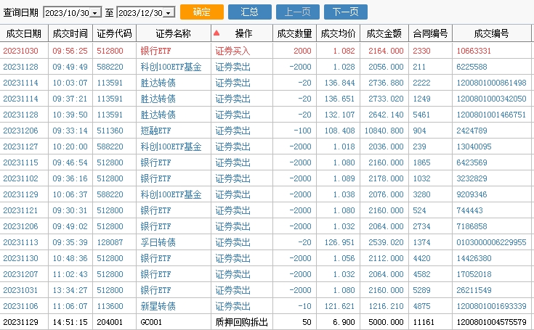Sort by the 成交日期 column header
534x330 pixels.
(x=23, y=33)
